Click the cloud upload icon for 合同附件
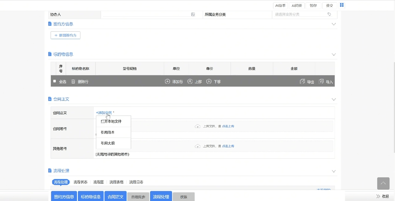Viewport: 395px width, 201px height. click(198, 126)
